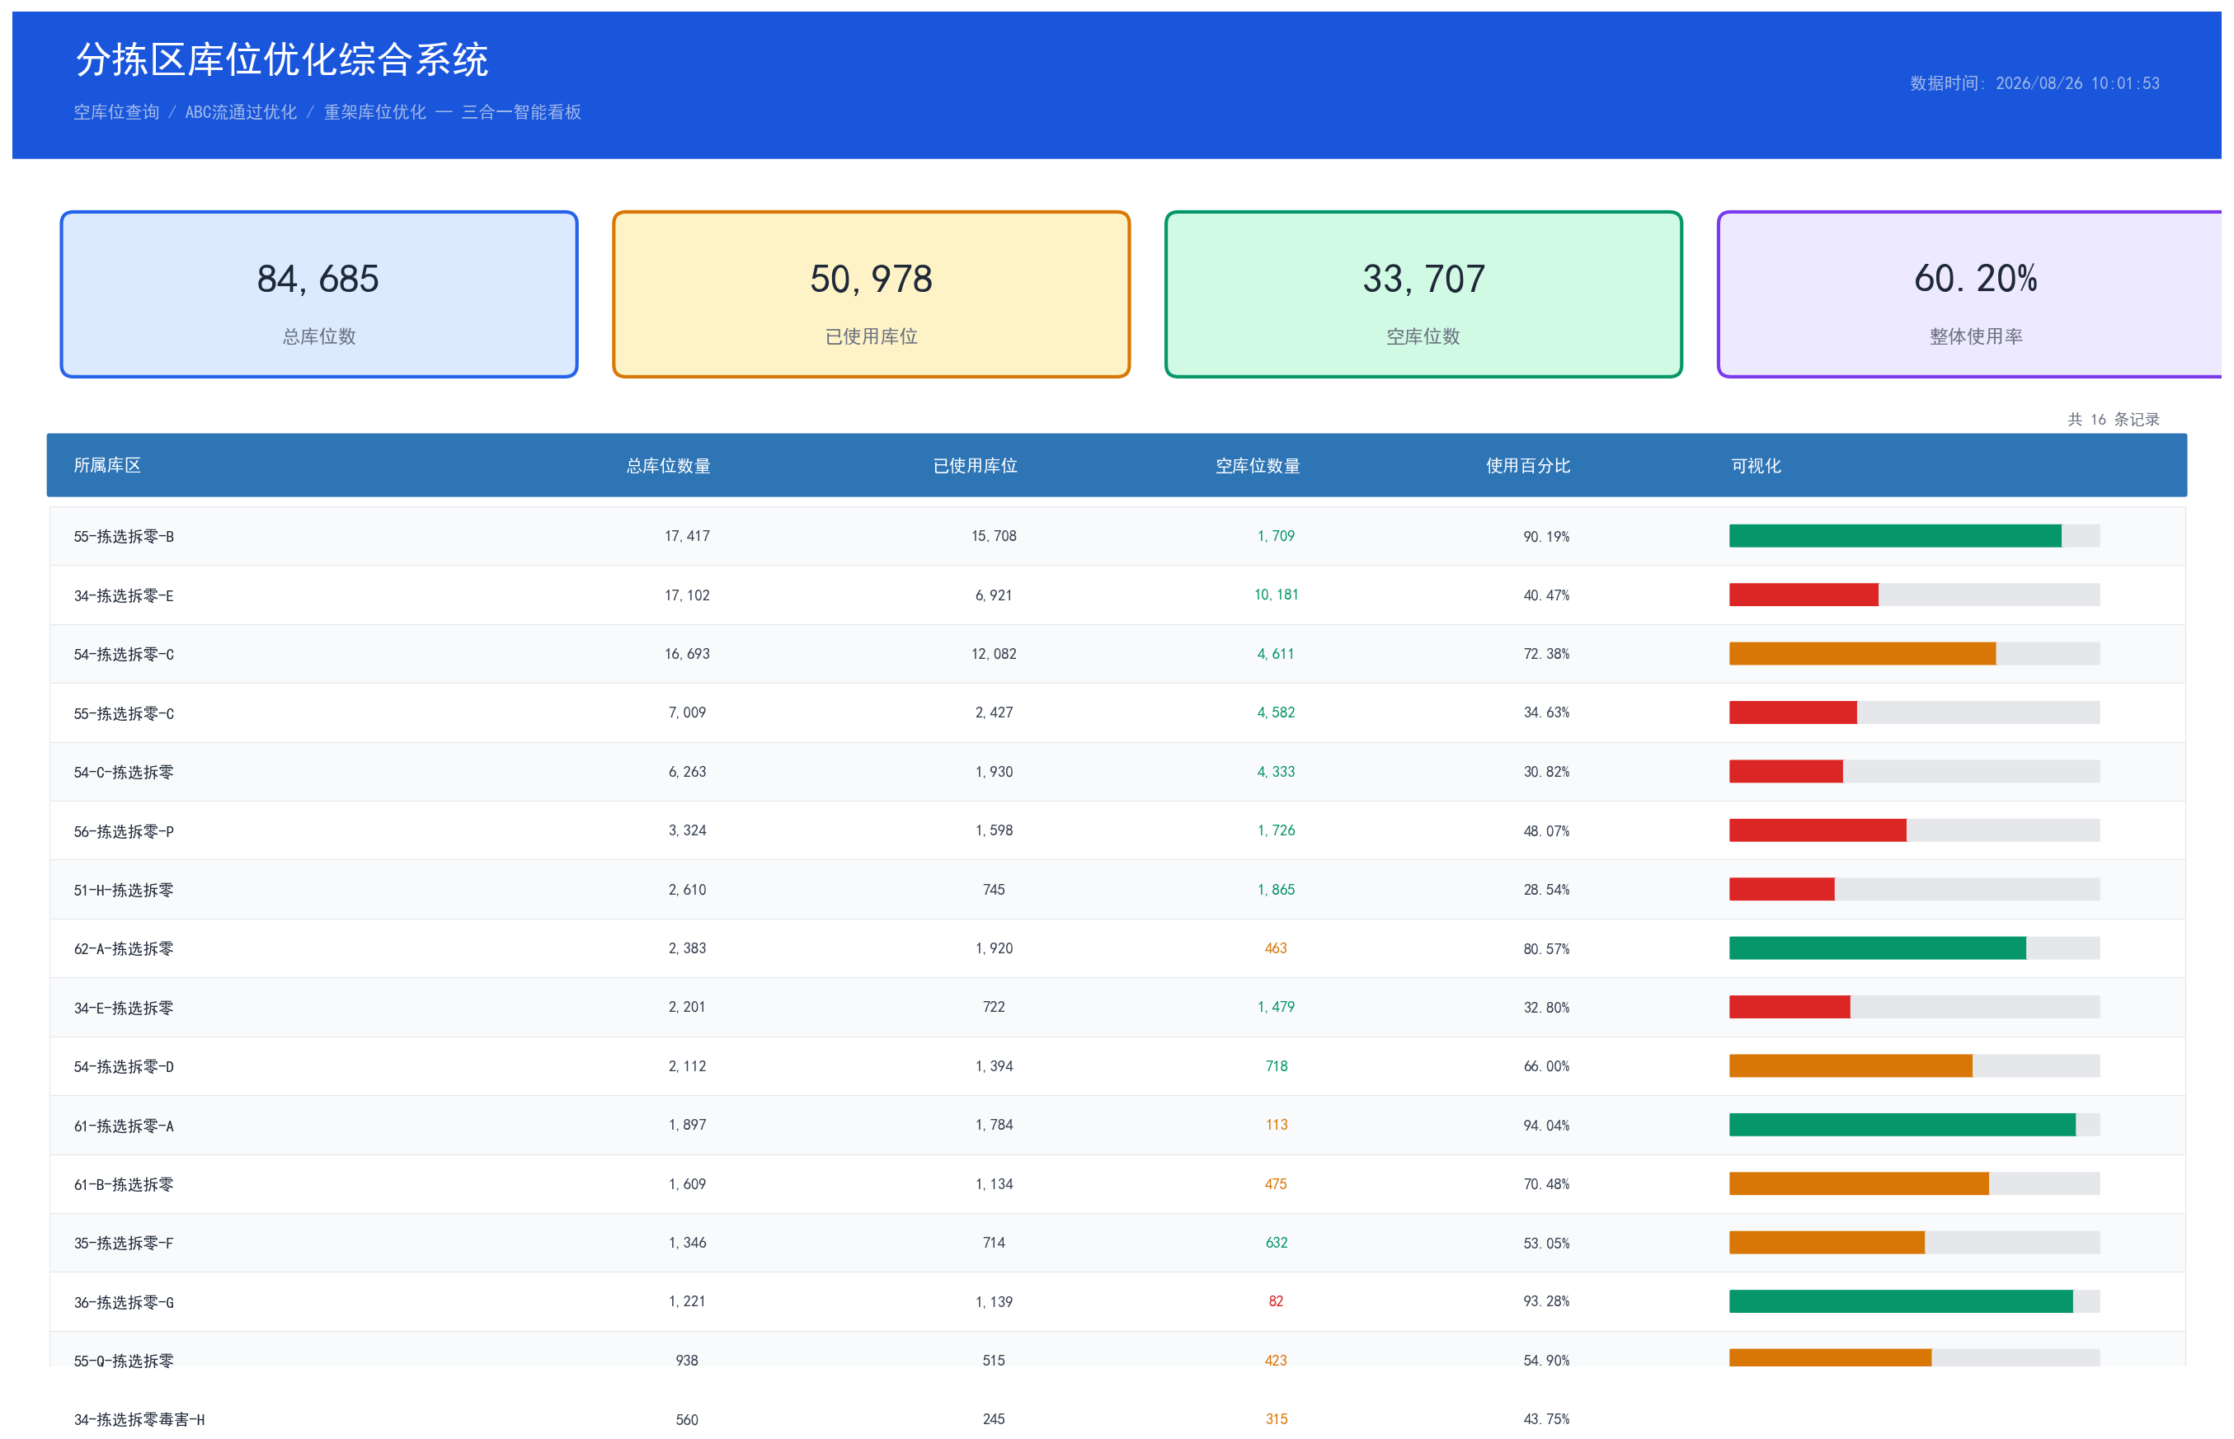Click the total value 17,417

pyautogui.click(x=687, y=536)
